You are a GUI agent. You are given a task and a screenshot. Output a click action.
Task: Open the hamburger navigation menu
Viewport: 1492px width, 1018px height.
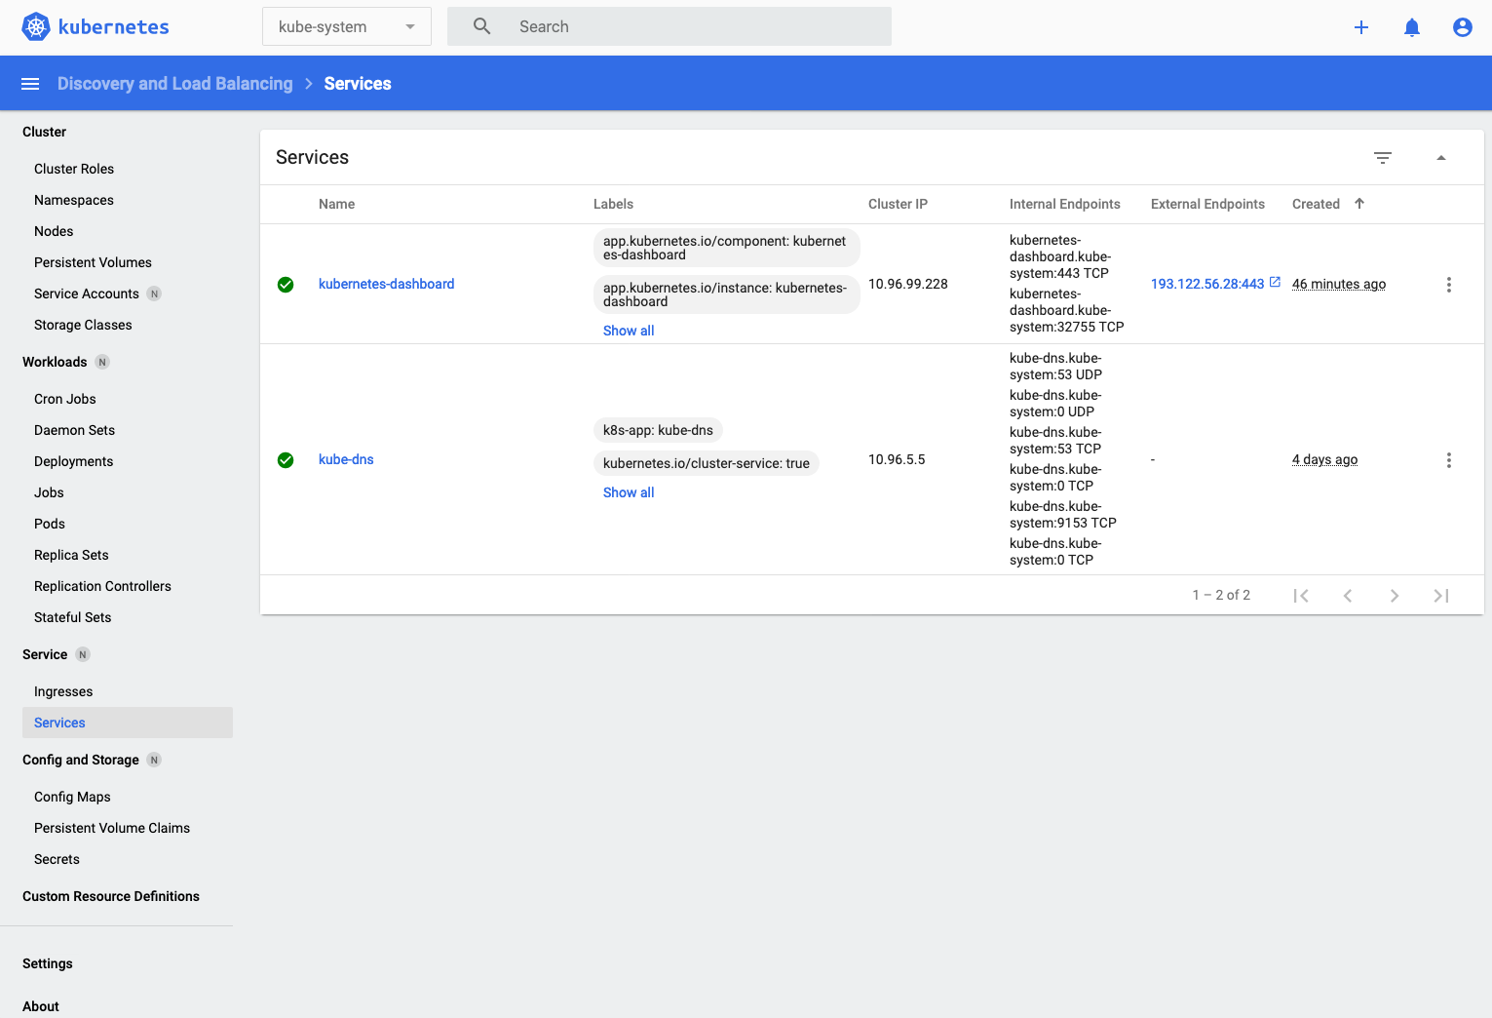pos(30,84)
